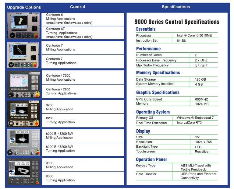Image resolution: width=234 pixels, height=189 pixels.
Task: Select 8200 Milling Application option
Action: (x=83, y=107)
